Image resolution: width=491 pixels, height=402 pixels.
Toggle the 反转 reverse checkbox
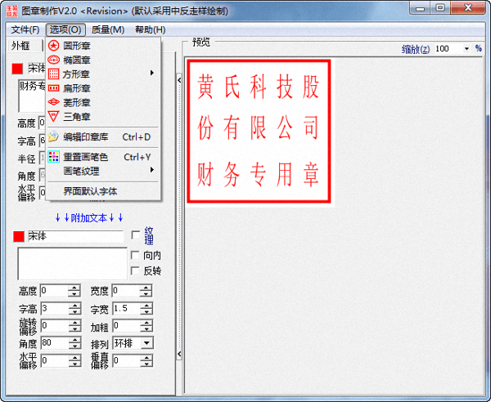[x=136, y=270]
